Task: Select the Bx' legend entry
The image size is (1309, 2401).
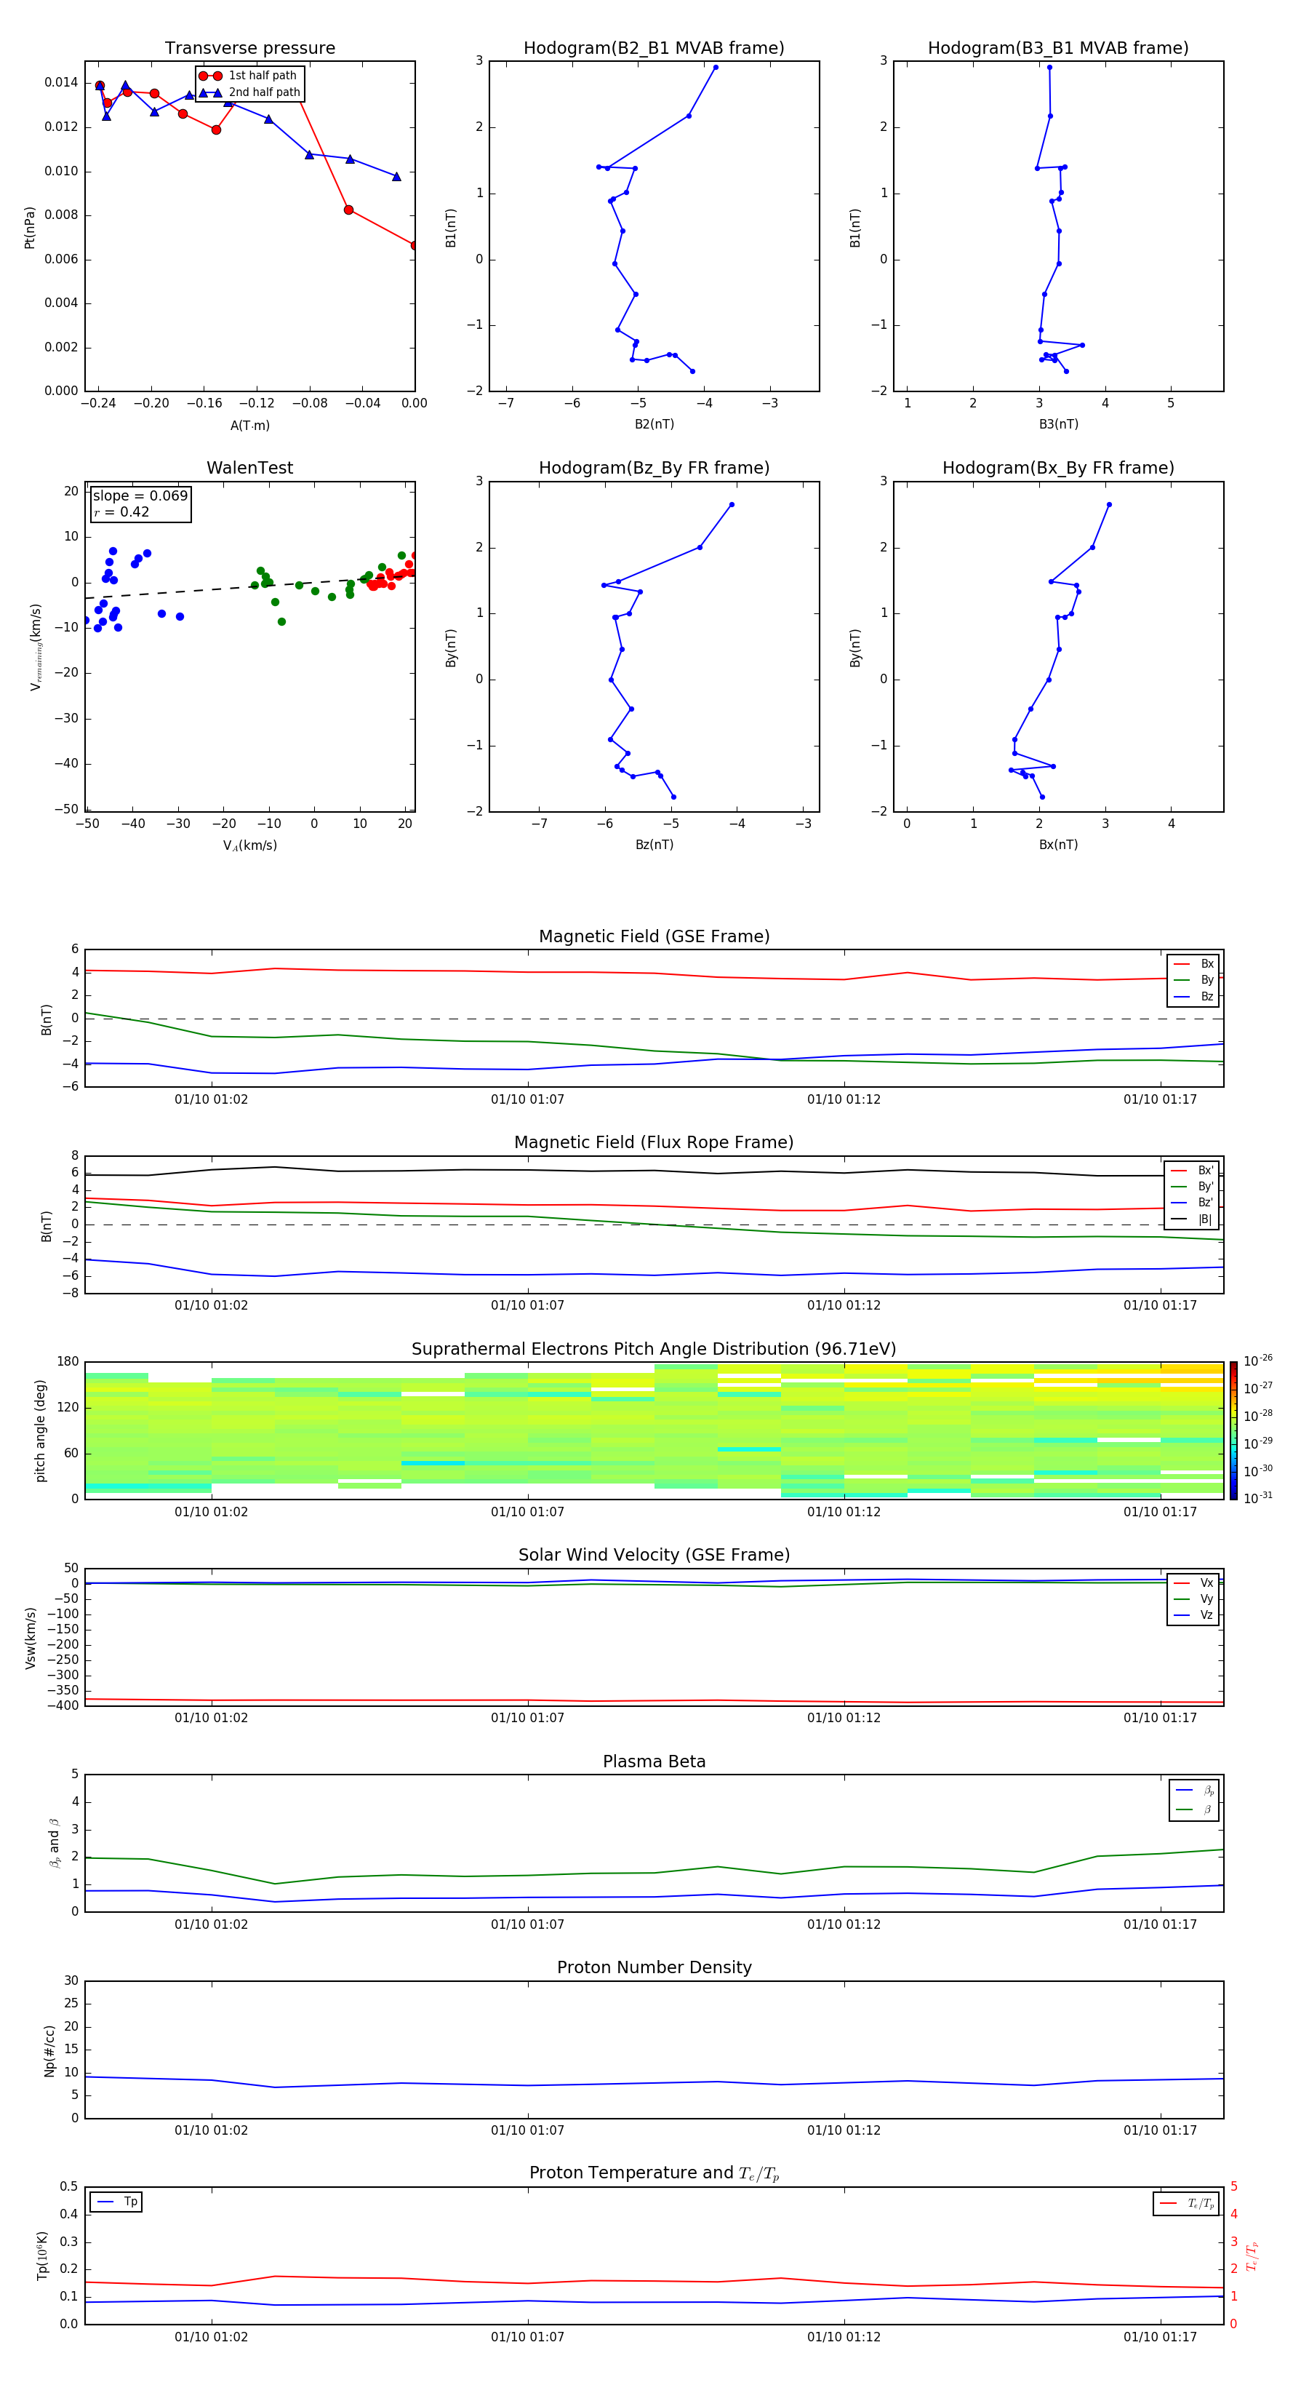Action: tap(1192, 1171)
